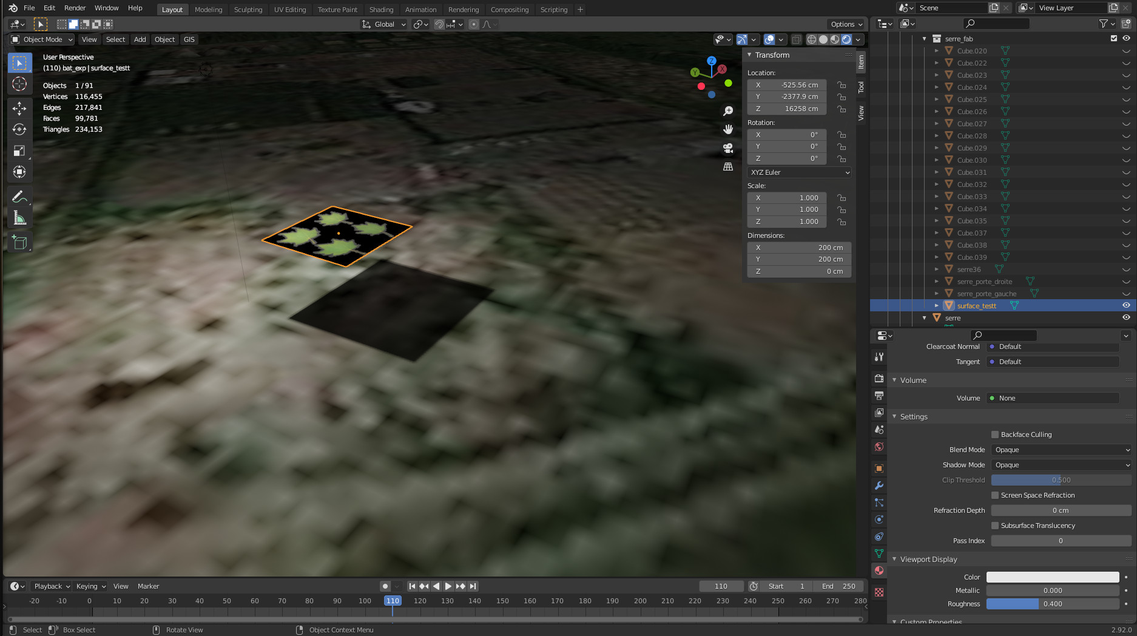Click the viewport display Color swatch

click(1053, 577)
